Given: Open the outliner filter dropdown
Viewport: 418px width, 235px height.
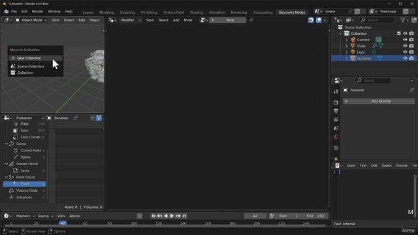Looking at the screenshot, I should (404, 20).
